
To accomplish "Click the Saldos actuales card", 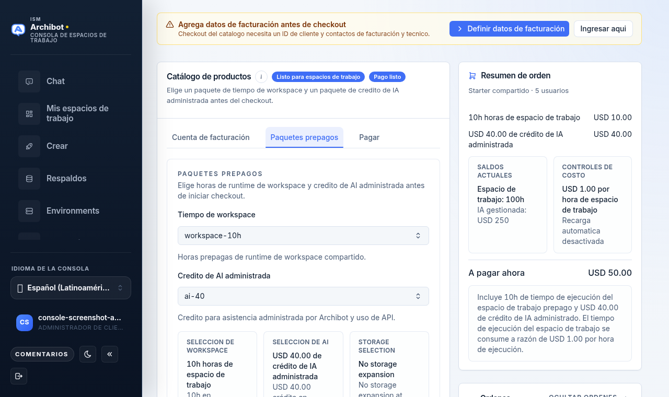I will [507, 205].
